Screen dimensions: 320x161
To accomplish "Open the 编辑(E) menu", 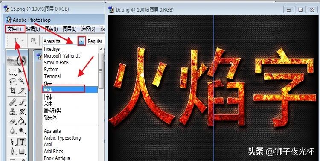I will (x=33, y=29).
